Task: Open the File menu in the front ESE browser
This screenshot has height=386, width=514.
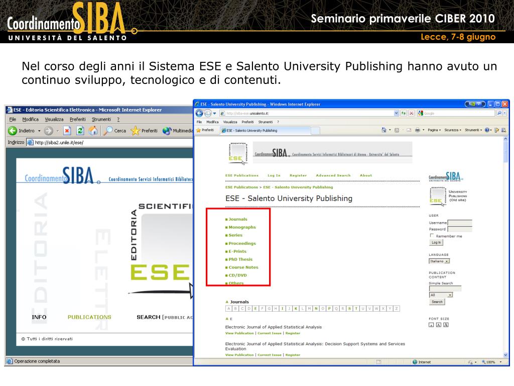Action: pos(199,122)
